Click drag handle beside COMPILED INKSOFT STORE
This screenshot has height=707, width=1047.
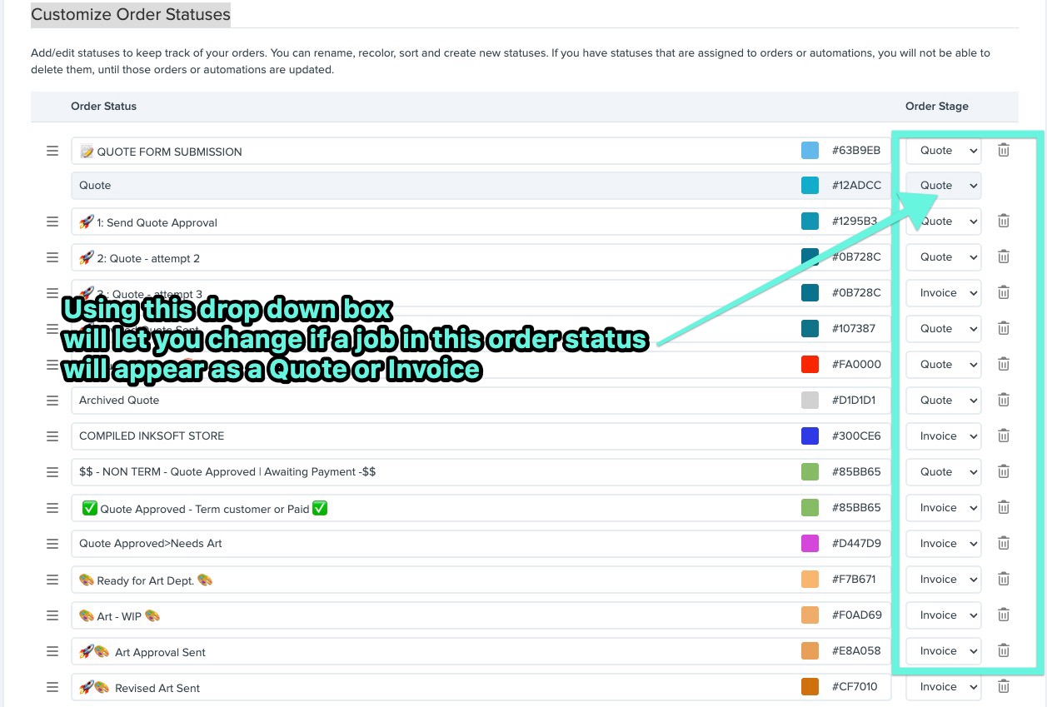tap(52, 436)
